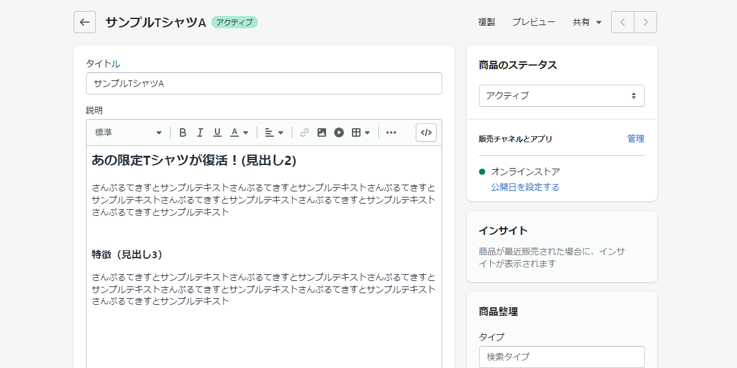Open the 標準 paragraph style dropdown

(x=128, y=132)
